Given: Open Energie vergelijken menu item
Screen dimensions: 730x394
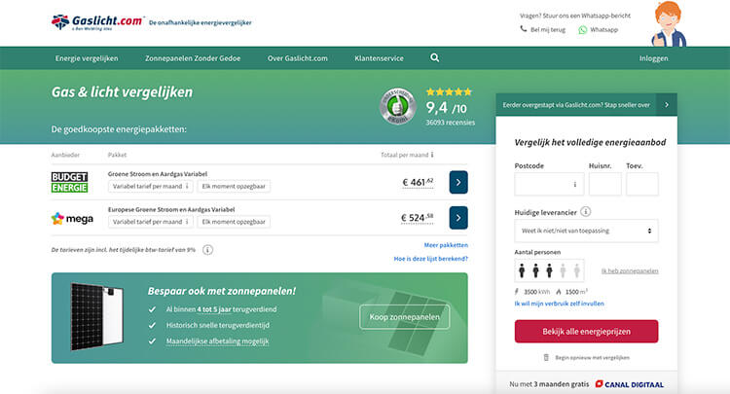Looking at the screenshot, I should coord(87,58).
